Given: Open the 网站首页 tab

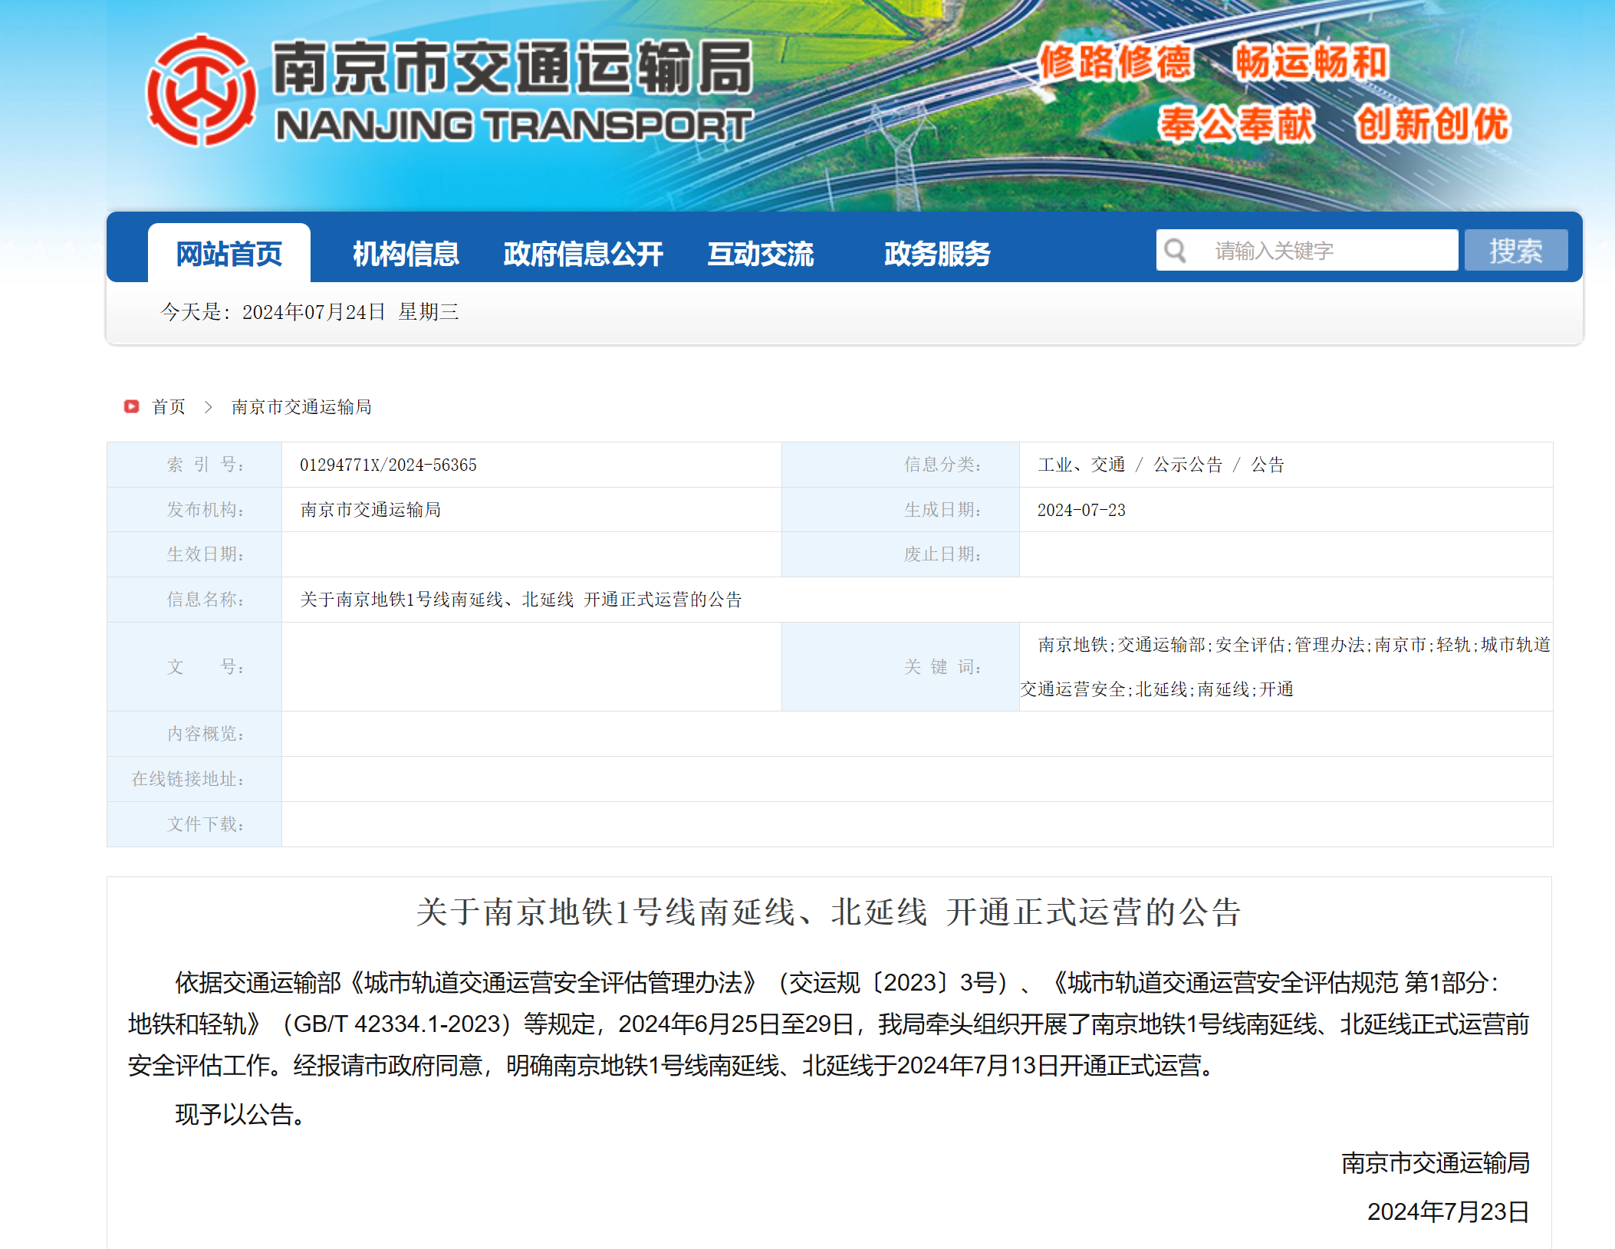Looking at the screenshot, I should coord(229,253).
